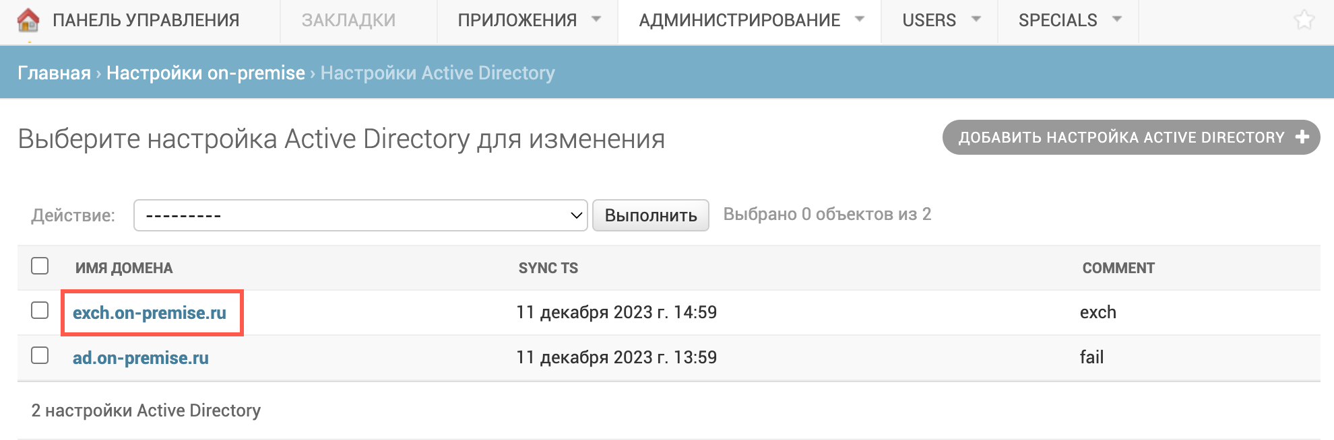This screenshot has width=1334, height=440.
Task: Open the exch.on-premise.ru domain link
Action: [150, 313]
